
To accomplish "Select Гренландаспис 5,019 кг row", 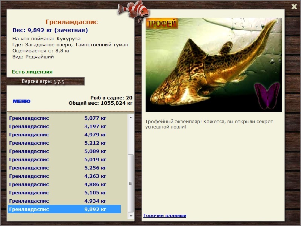I will [x=64, y=159].
